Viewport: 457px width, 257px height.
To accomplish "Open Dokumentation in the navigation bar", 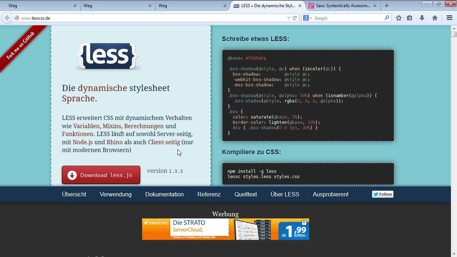I will click(165, 194).
